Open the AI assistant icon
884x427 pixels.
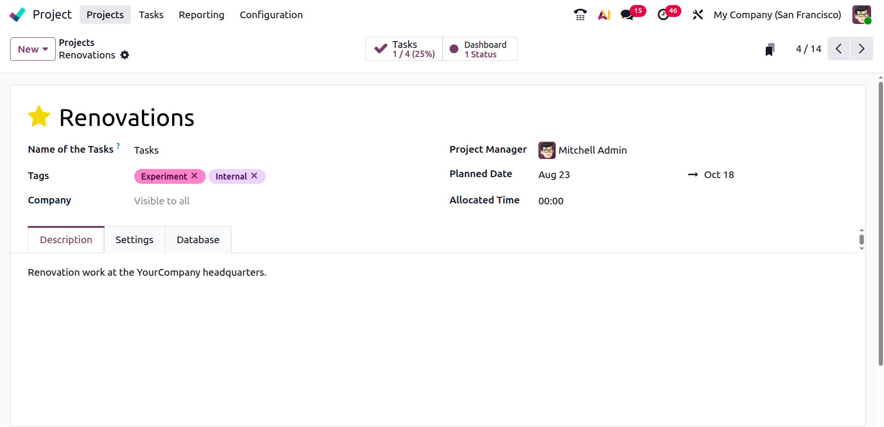coord(604,15)
